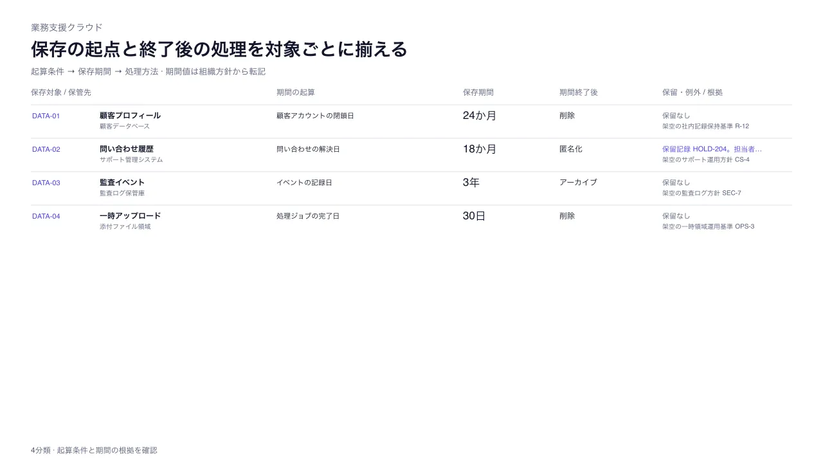Select the 30日 retention value
The image size is (823, 463).
click(x=474, y=216)
